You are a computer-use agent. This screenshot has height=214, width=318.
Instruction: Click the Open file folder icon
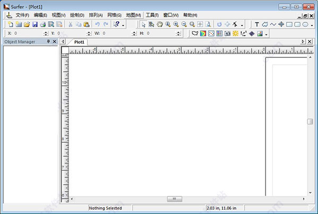(27, 24)
